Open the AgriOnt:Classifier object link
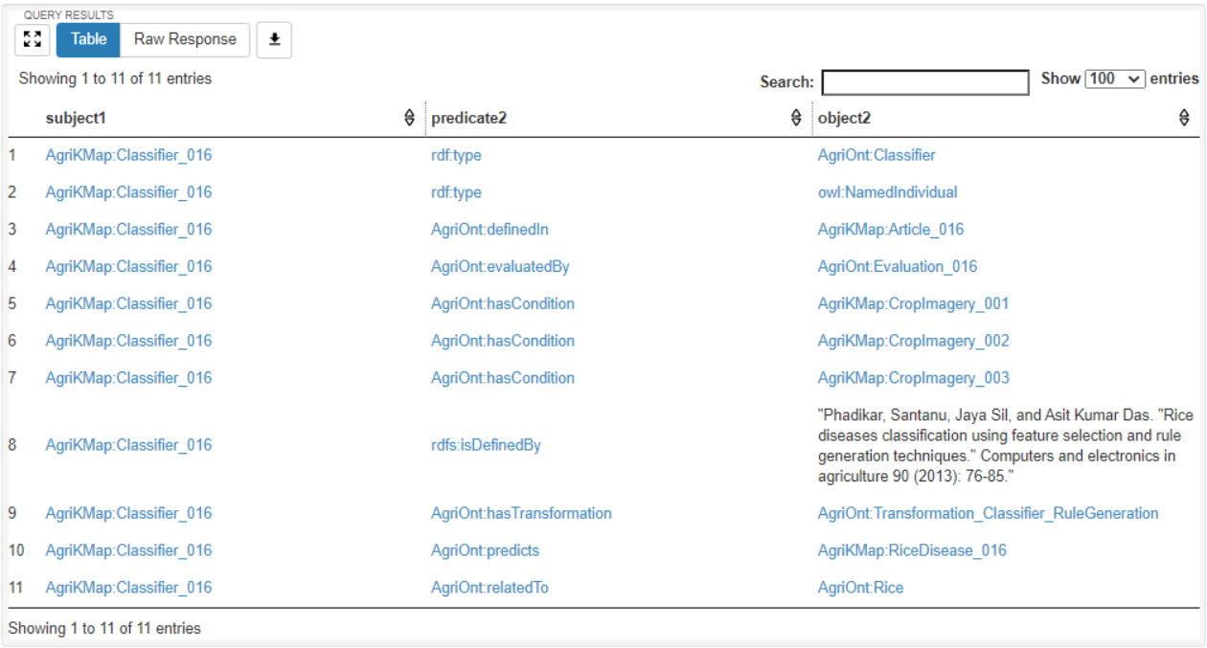The image size is (1207, 648). coord(877,155)
